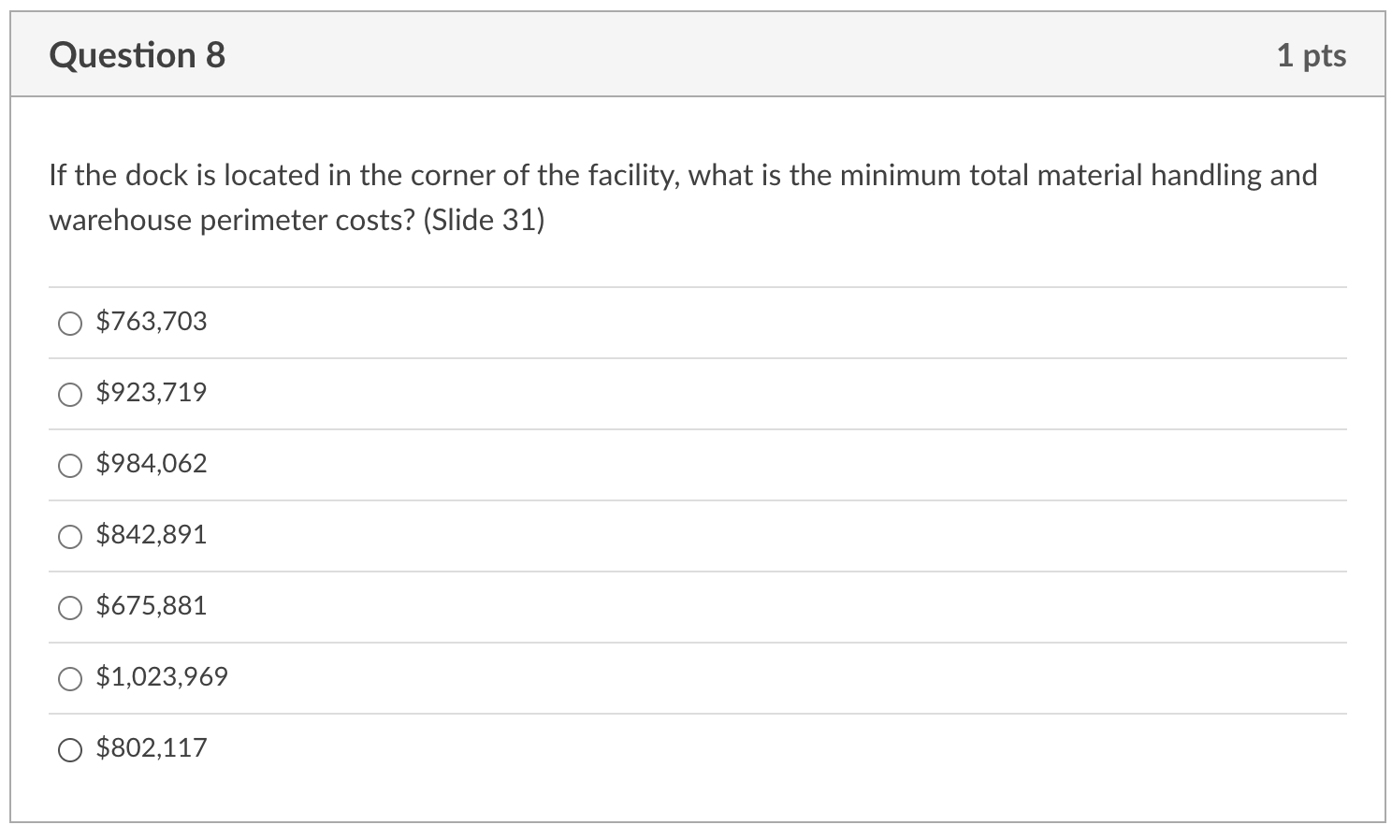Click the $1,023,969 answer label text
The height and width of the screenshot is (825, 1392).
(161, 676)
